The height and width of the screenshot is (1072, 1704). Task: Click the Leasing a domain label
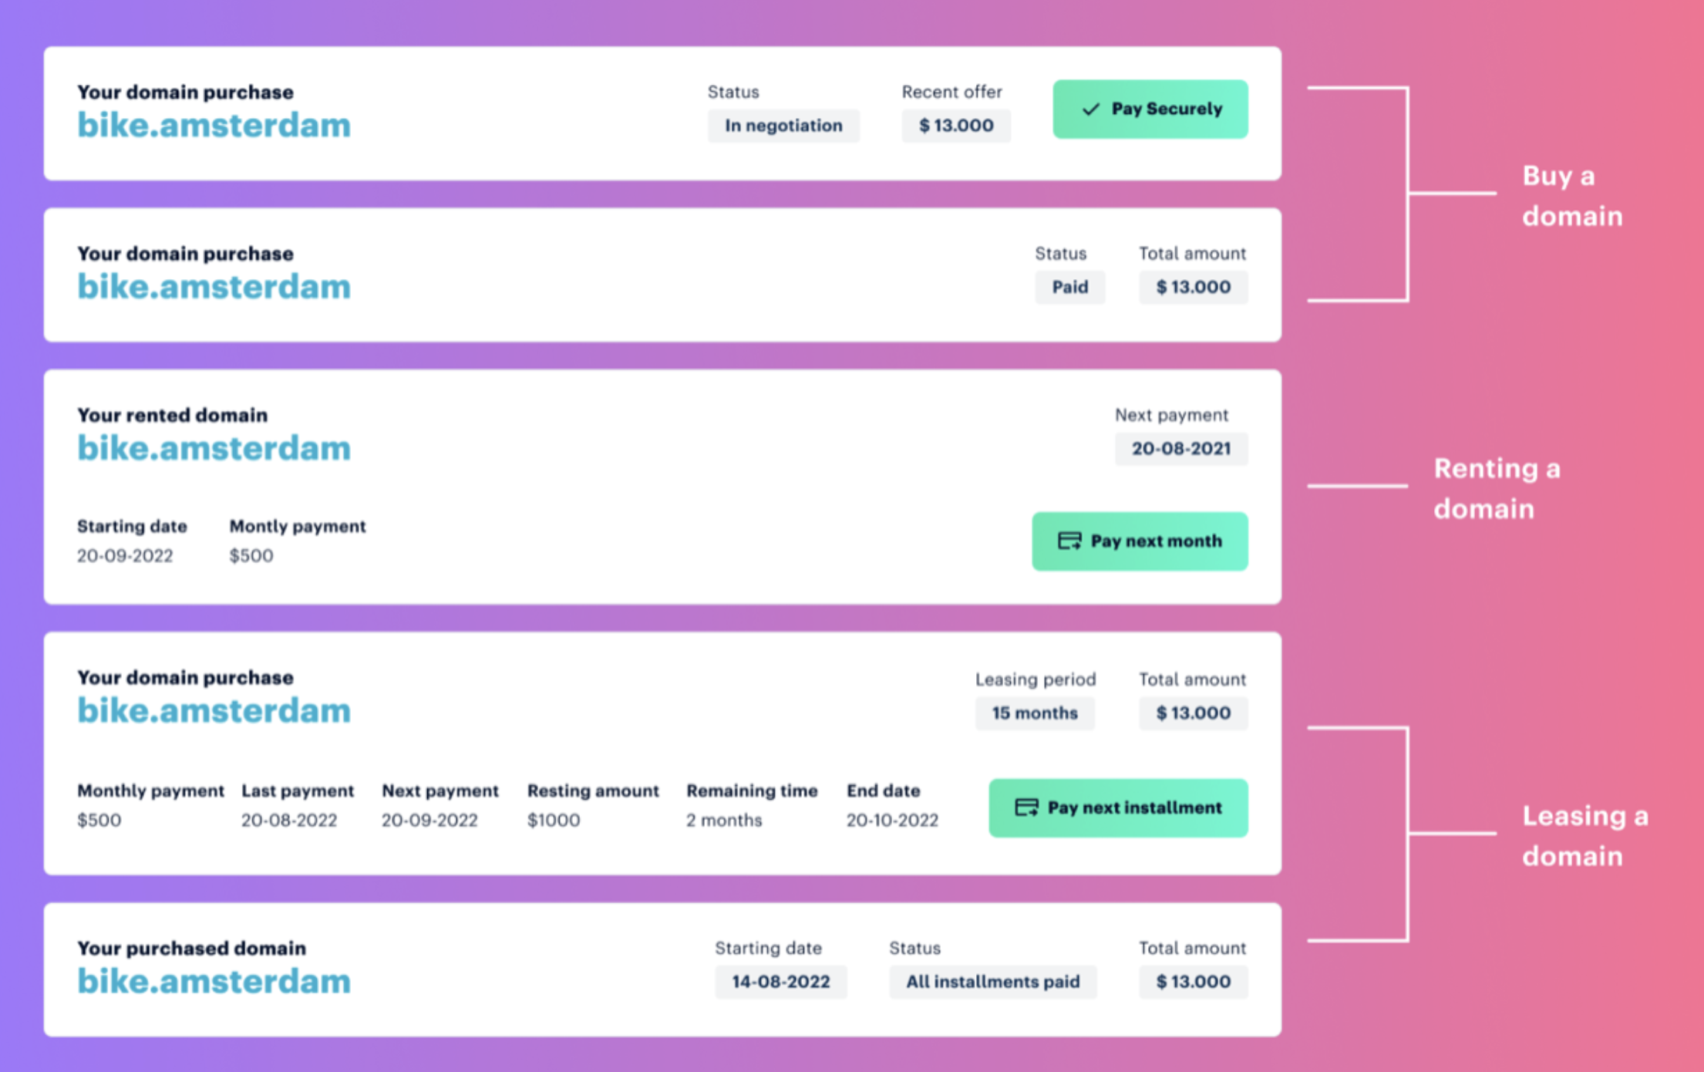1584,835
